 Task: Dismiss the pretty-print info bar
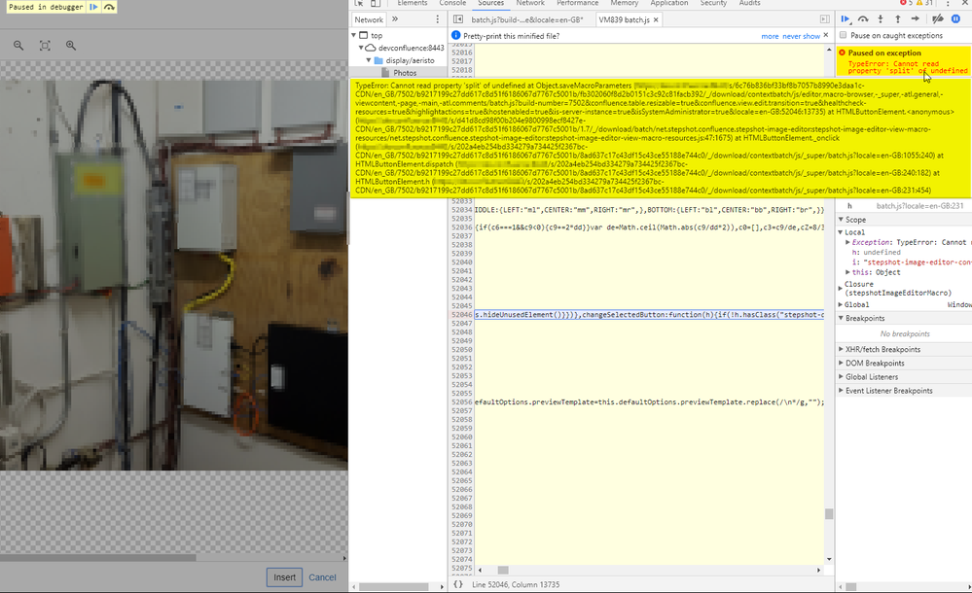pyautogui.click(x=826, y=35)
